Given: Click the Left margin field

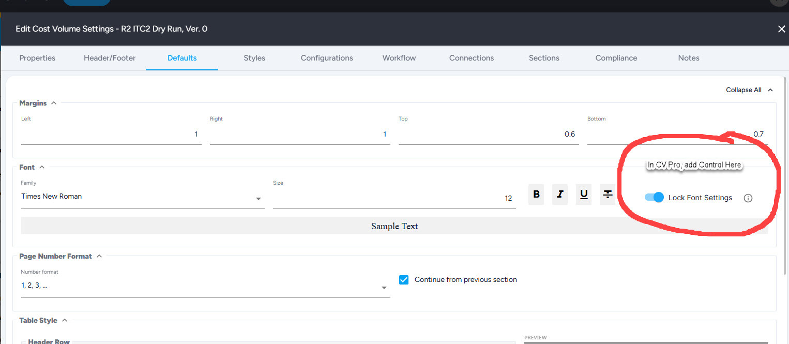Looking at the screenshot, I should click(x=111, y=134).
